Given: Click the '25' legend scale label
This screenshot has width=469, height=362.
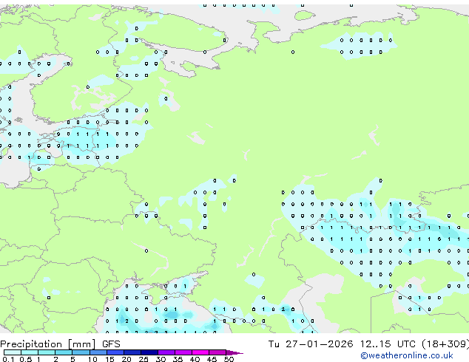Looking at the screenshot, I should [144, 359].
